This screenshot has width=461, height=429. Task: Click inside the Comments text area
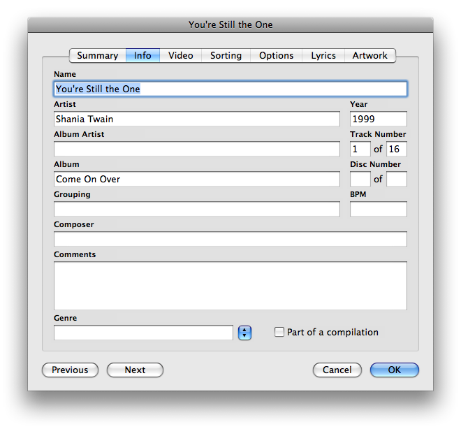230,286
